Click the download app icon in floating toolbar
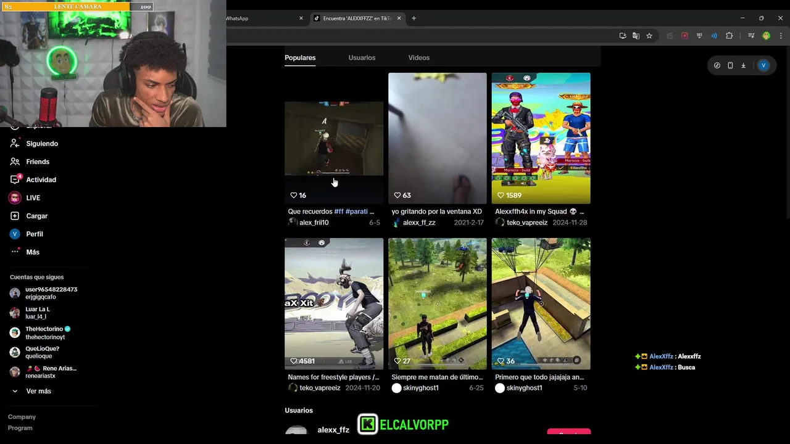This screenshot has height=444, width=790. pyautogui.click(x=743, y=65)
